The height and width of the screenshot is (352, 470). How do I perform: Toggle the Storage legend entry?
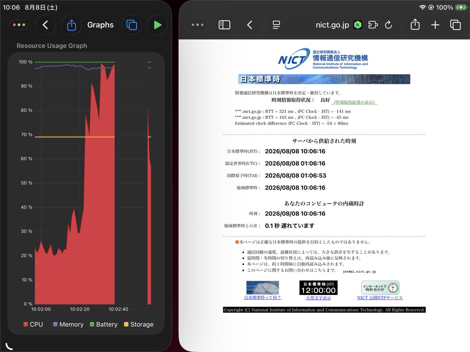pyautogui.click(x=138, y=324)
